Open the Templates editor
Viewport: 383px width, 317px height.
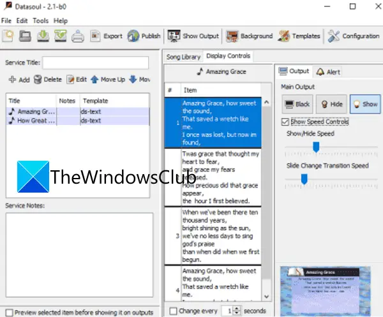tap(299, 36)
